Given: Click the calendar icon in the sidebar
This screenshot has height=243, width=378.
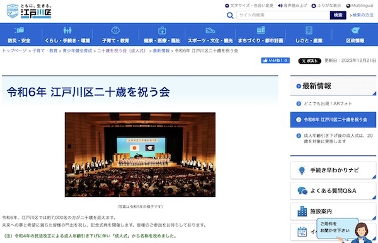Looking at the screenshot, I should [x=302, y=232].
